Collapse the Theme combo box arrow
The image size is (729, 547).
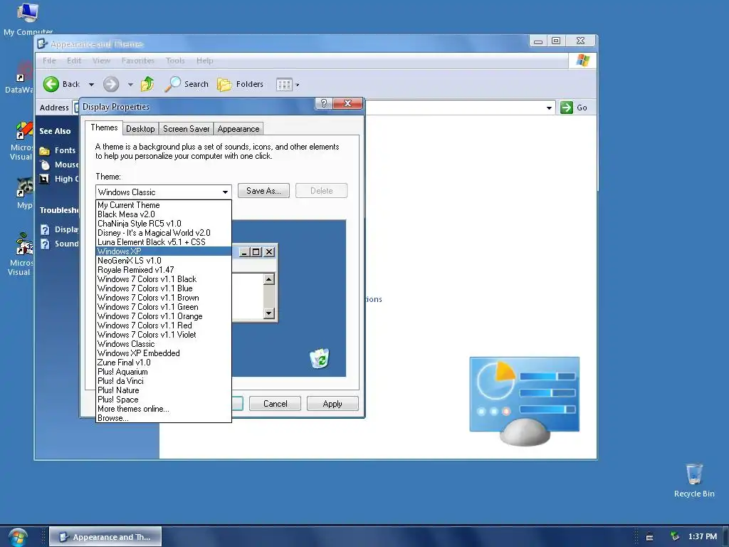tap(225, 192)
